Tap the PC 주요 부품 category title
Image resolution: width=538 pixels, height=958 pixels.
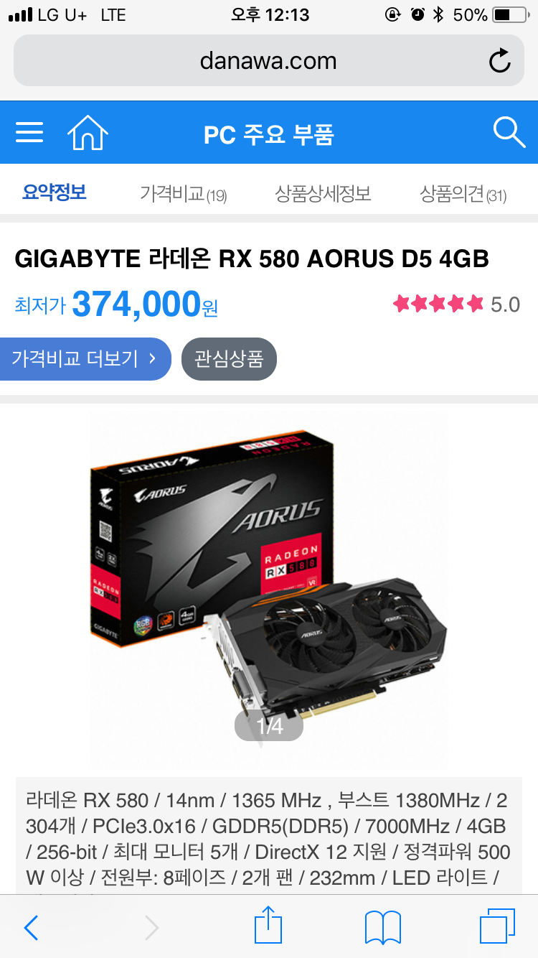tap(269, 134)
